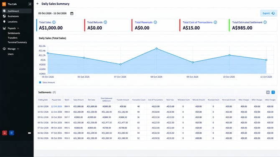The height and width of the screenshot is (157, 280).
Task: Open the column layout icon above table
Action: click(268, 92)
